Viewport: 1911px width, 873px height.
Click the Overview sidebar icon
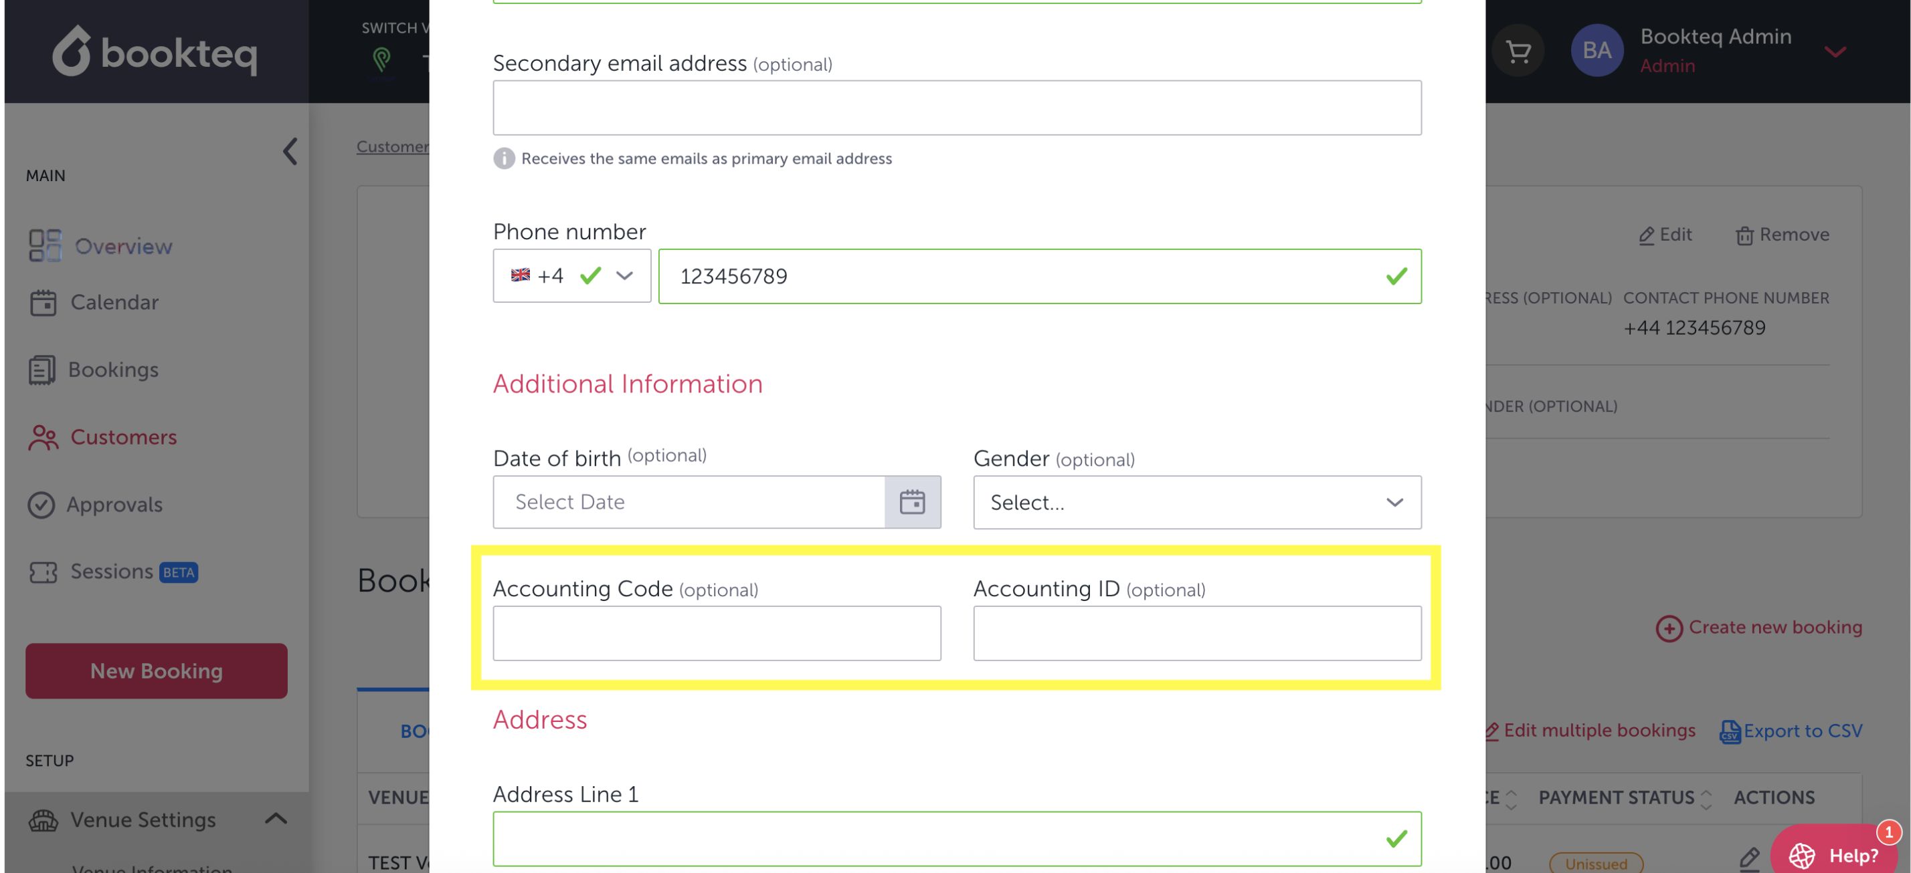click(x=45, y=245)
